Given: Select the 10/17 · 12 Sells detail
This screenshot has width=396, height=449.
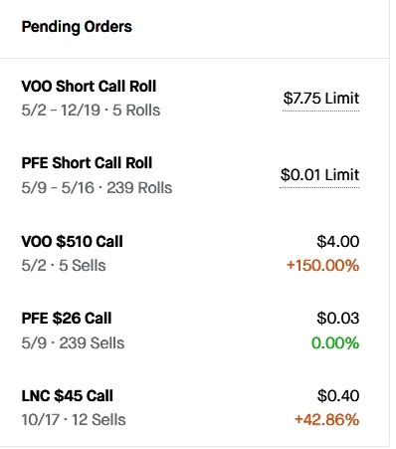Looking at the screenshot, I should [74, 420].
